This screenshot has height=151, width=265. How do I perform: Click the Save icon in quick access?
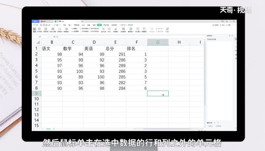[x=41, y=25]
